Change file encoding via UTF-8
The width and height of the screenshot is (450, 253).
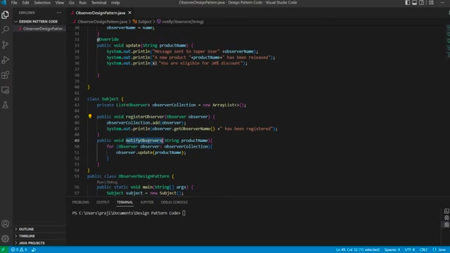coord(409,249)
